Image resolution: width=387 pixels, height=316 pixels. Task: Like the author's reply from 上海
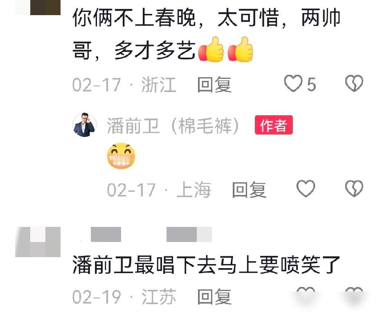[306, 189]
